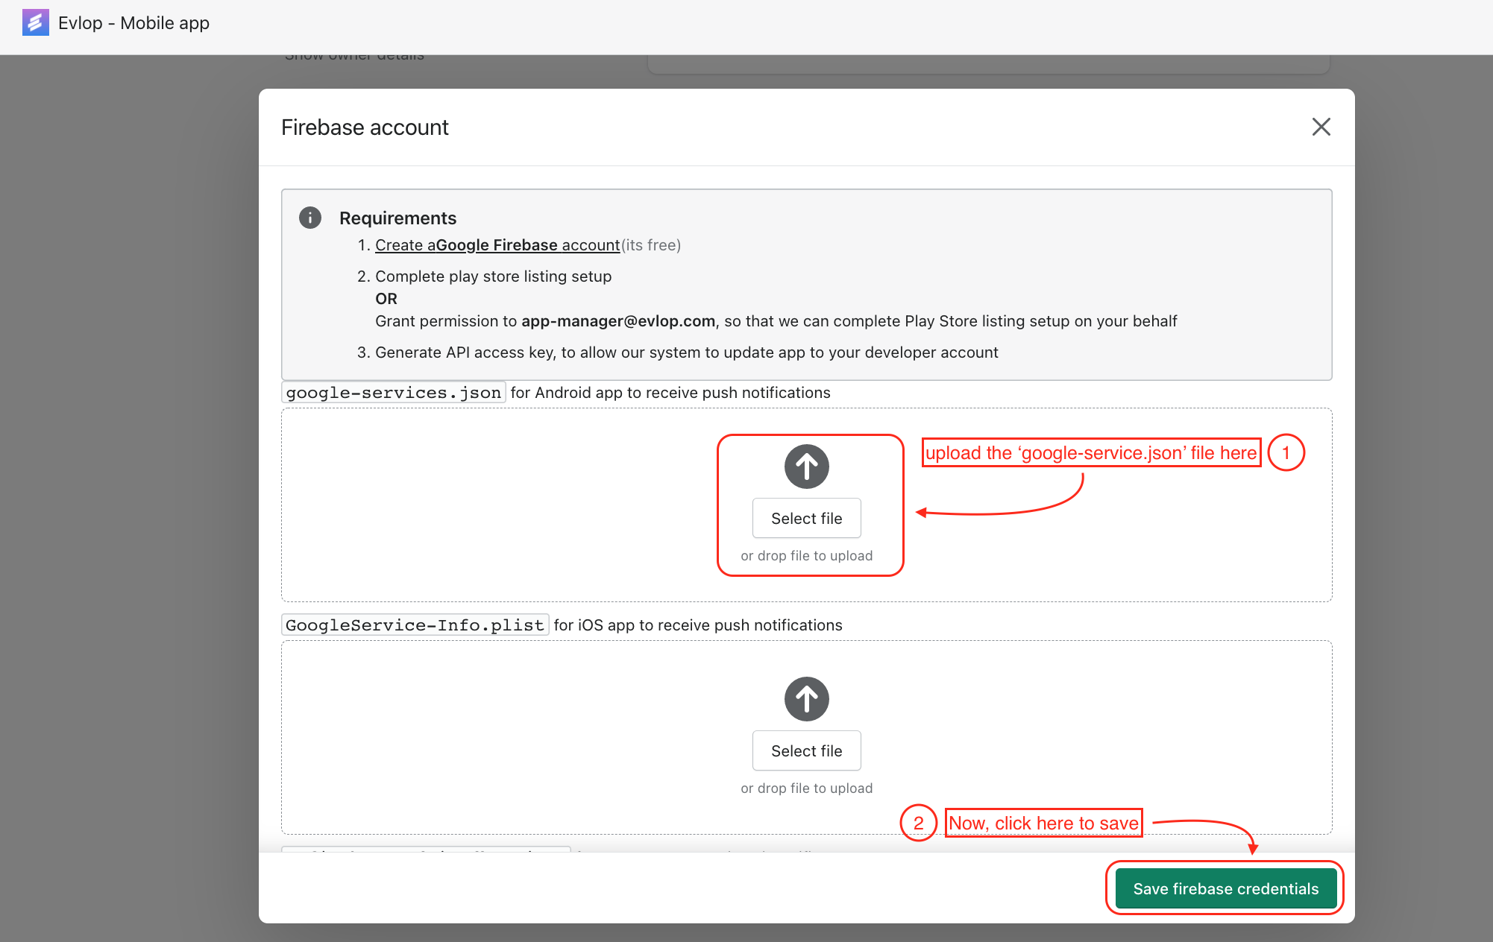1493x942 pixels.
Task: Save firebase credentials
Action: [x=1225, y=888]
